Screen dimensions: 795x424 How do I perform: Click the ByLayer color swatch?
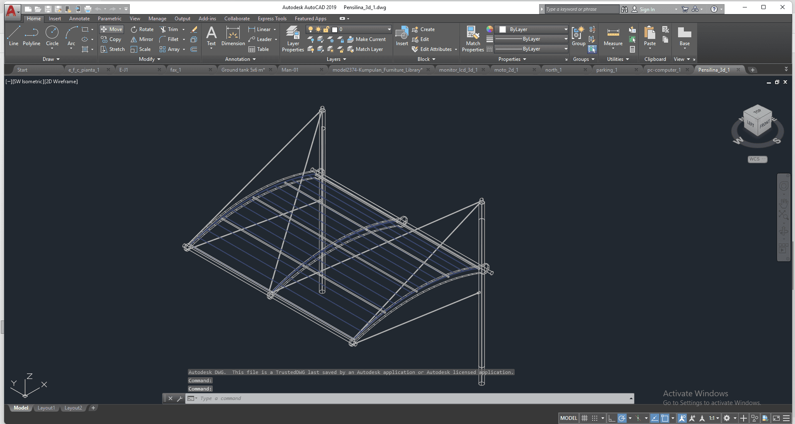[503, 29]
